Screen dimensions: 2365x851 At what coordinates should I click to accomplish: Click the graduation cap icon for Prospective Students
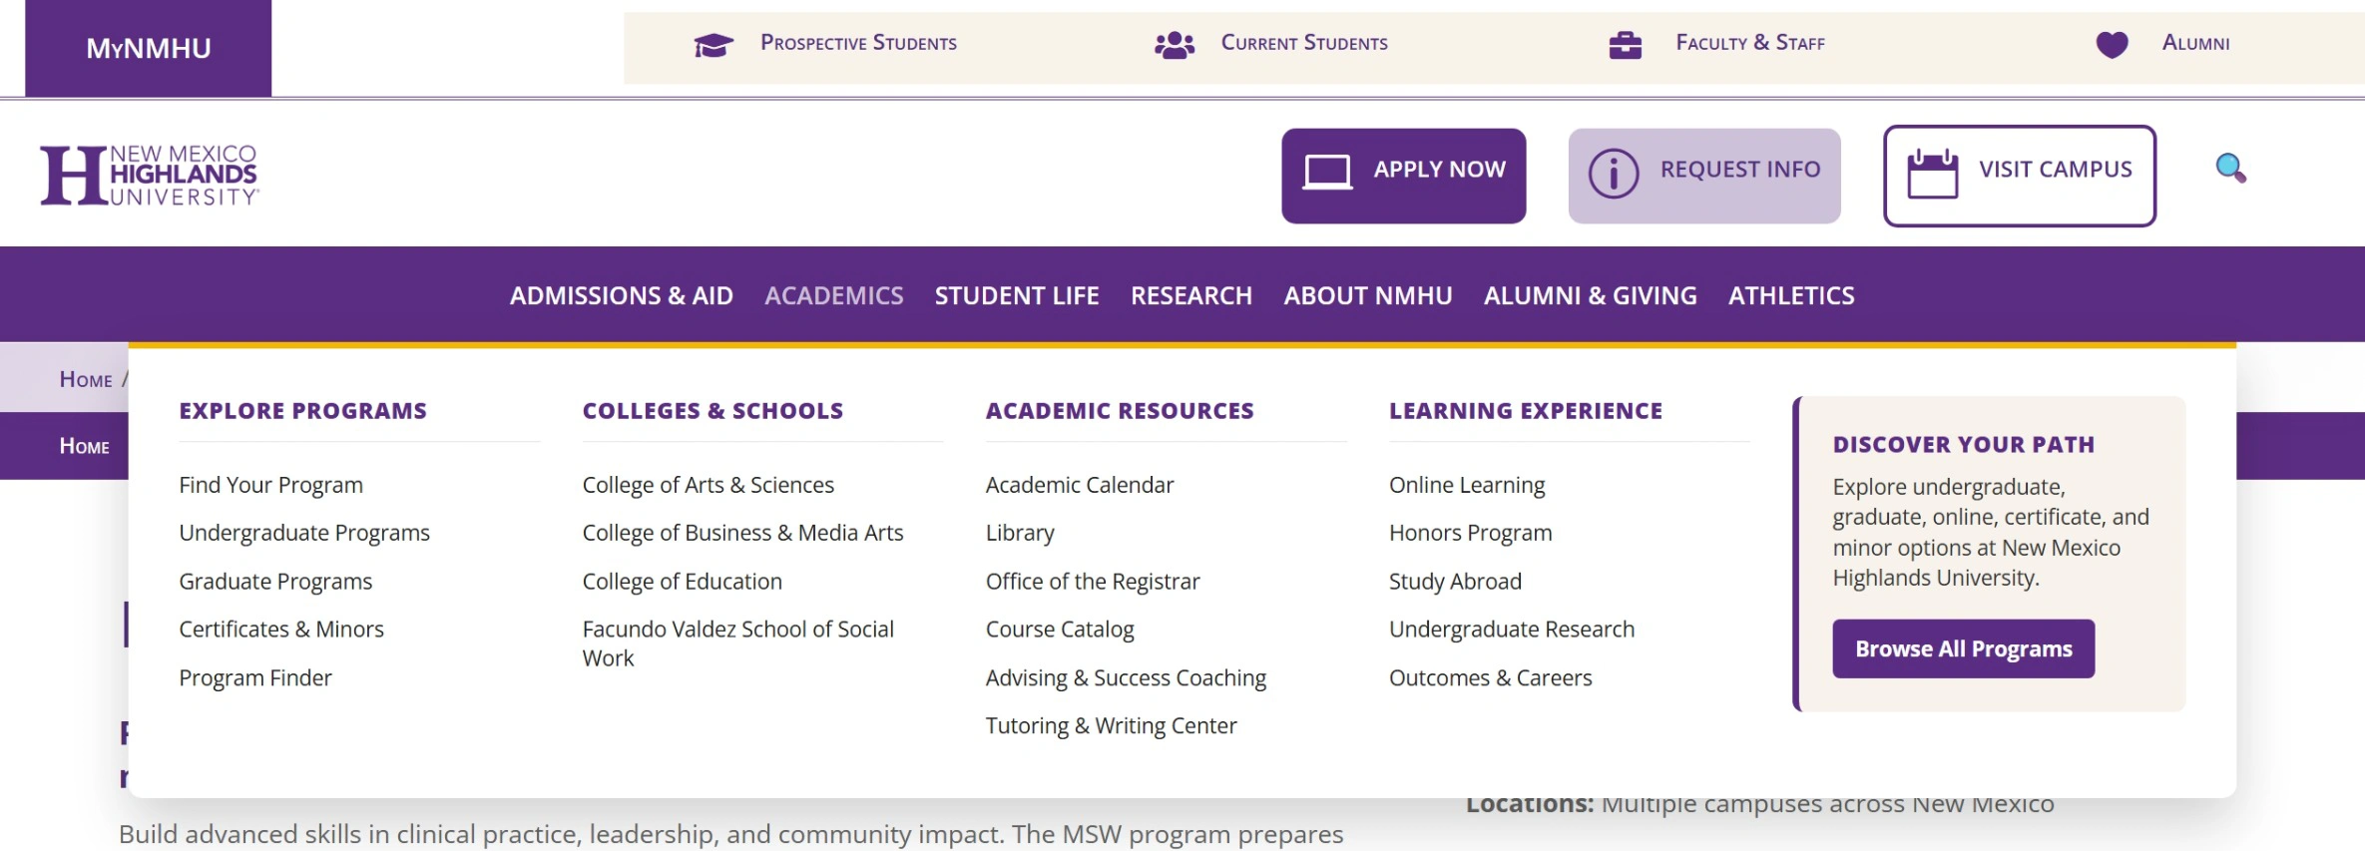point(713,45)
